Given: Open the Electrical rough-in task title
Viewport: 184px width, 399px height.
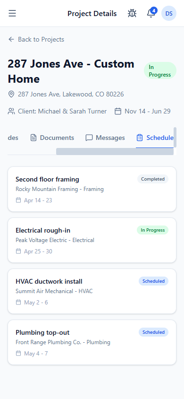Looking at the screenshot, I should [x=43, y=231].
